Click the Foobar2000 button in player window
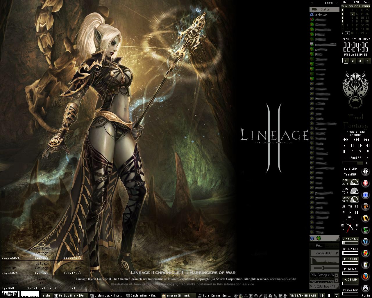The height and width of the screenshot is (298, 372). (x=323, y=253)
